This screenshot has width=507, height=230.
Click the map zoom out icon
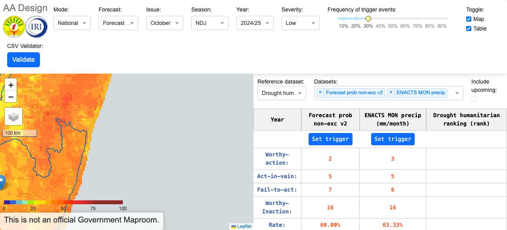(11, 97)
